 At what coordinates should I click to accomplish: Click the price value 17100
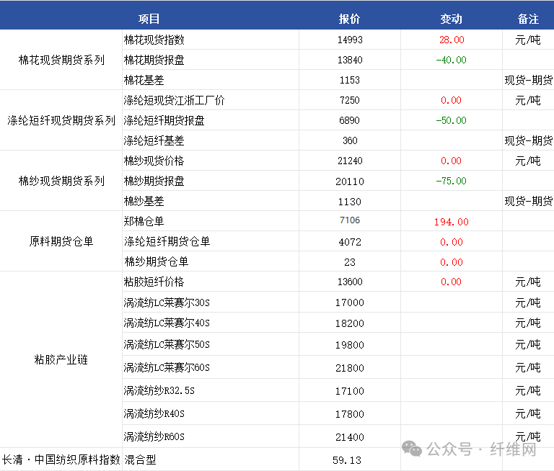point(350,391)
